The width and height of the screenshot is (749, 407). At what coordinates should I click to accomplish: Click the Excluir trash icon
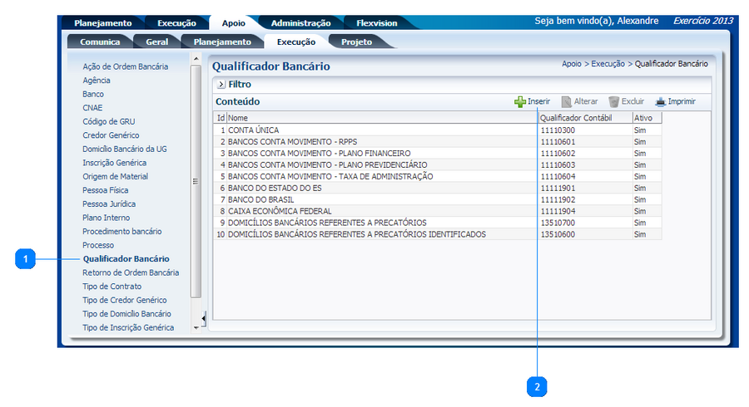[613, 101]
